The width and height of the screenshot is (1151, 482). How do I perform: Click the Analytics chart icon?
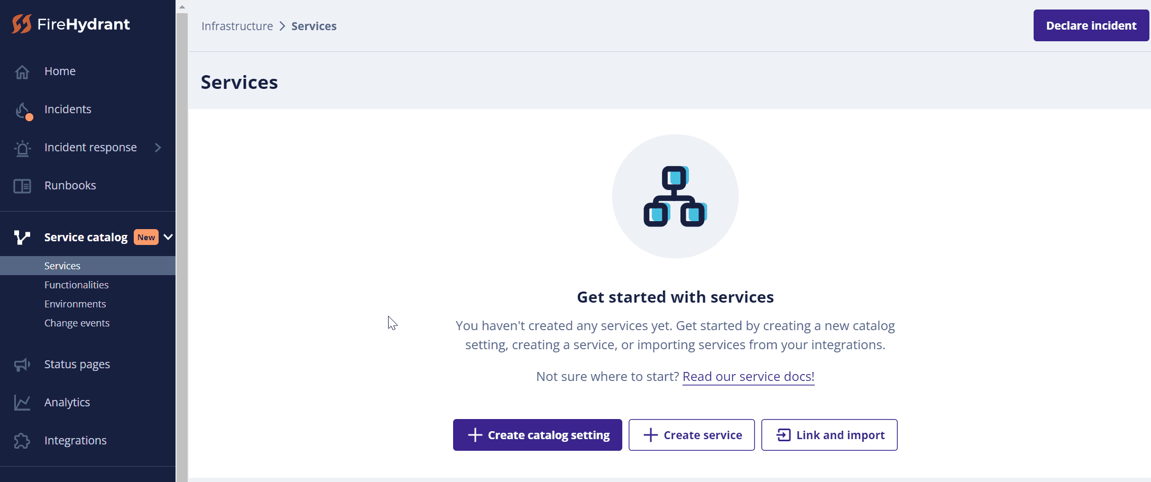[22, 403]
